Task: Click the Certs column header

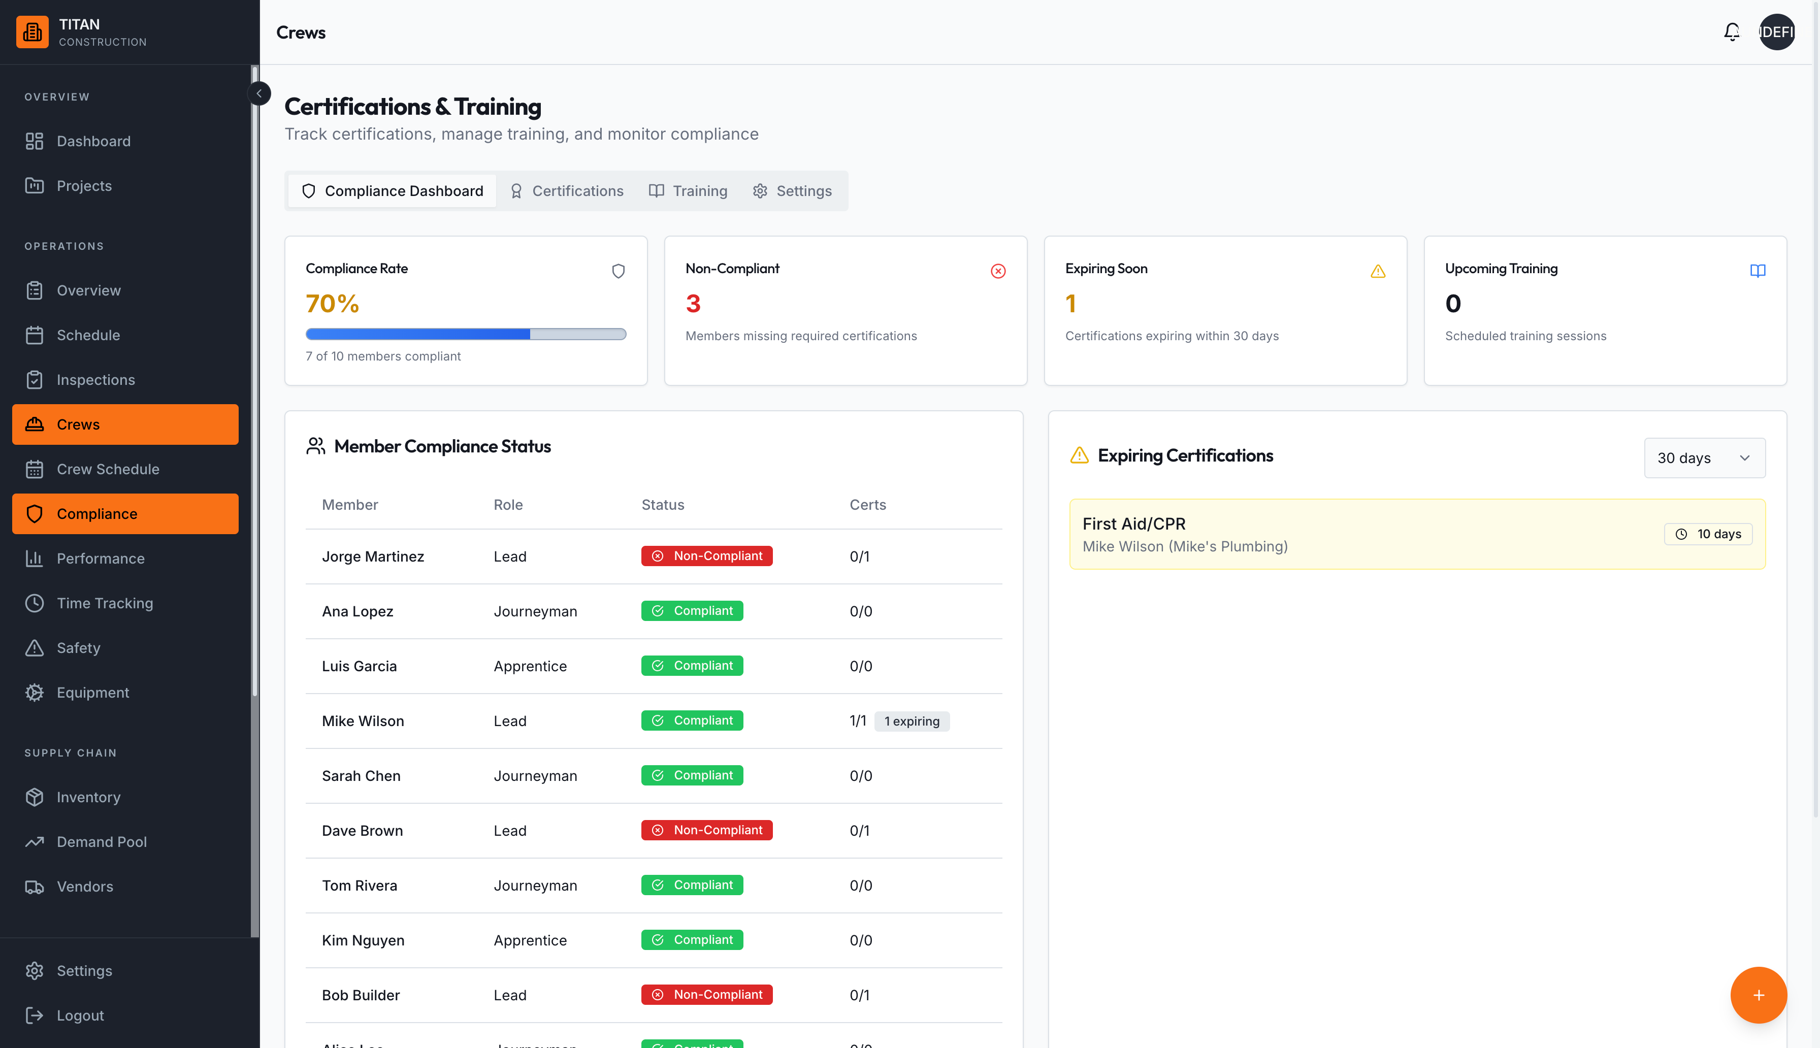Action: tap(868, 505)
